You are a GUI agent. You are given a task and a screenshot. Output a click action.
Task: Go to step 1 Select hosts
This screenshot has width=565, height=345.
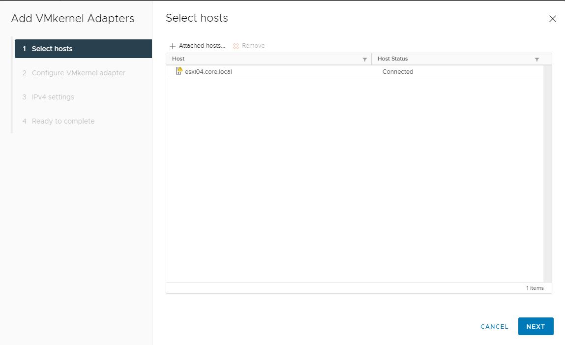[83, 49]
